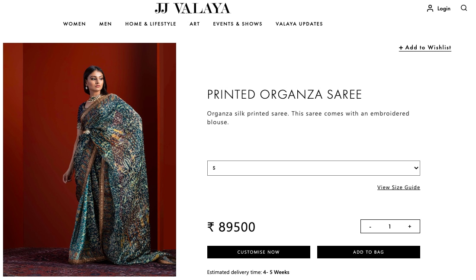Decrease quantity with the minus button
Screen dimensions: 476x280
tap(370, 226)
